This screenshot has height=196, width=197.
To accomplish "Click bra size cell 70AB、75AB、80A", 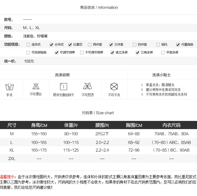I will point(172,134).
